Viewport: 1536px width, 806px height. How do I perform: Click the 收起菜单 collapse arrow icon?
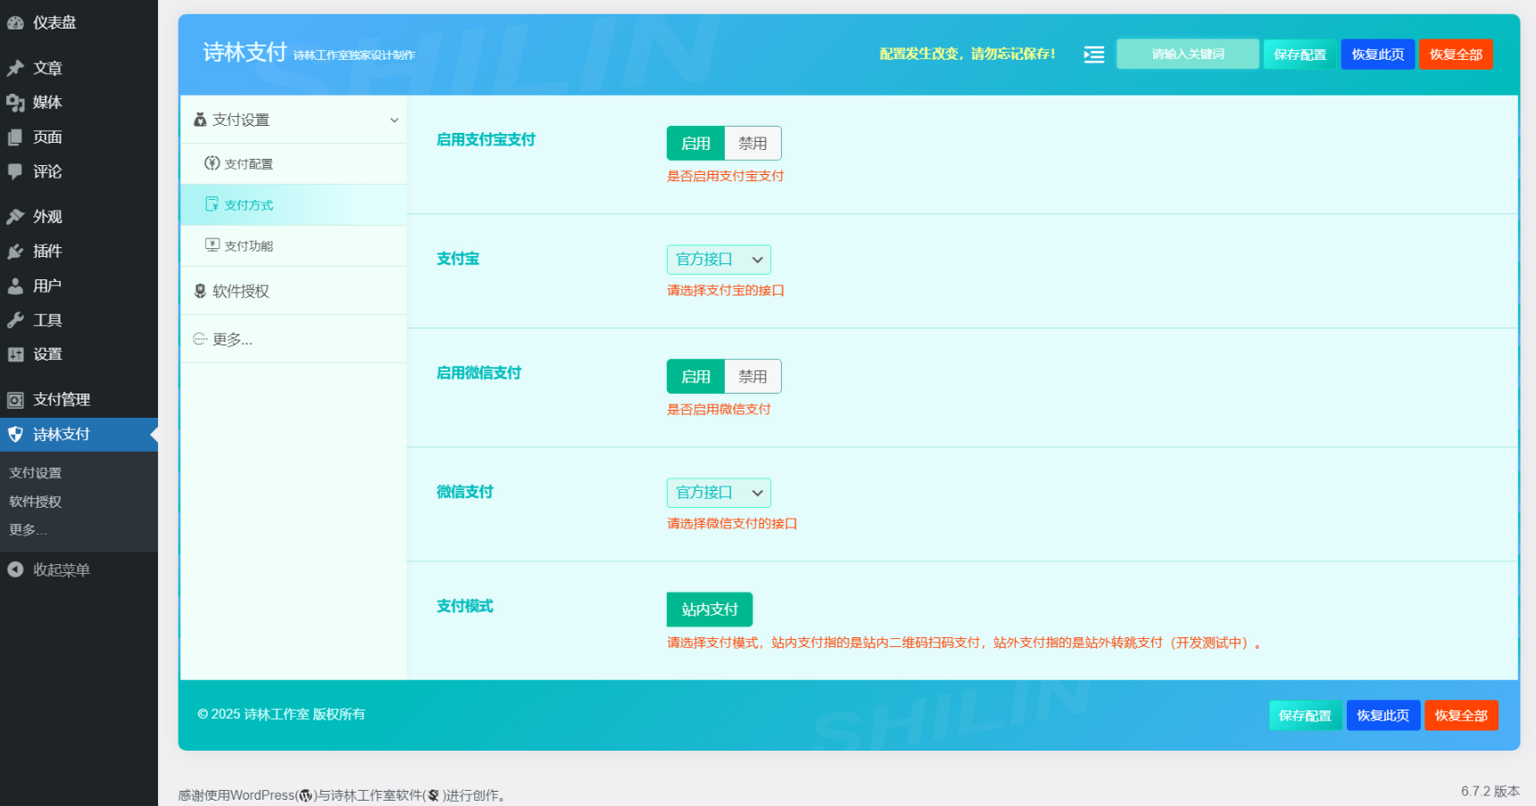tap(15, 569)
